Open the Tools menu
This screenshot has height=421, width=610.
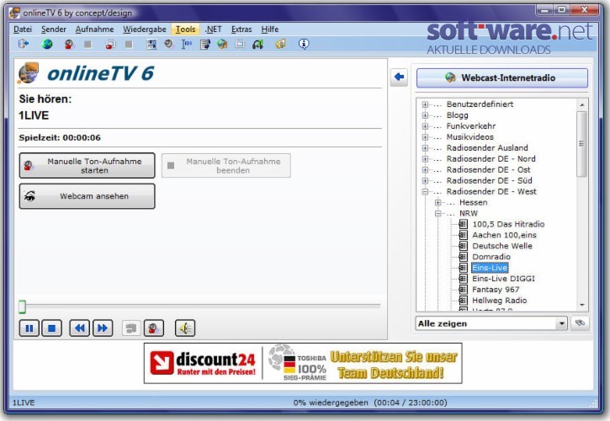click(x=185, y=29)
